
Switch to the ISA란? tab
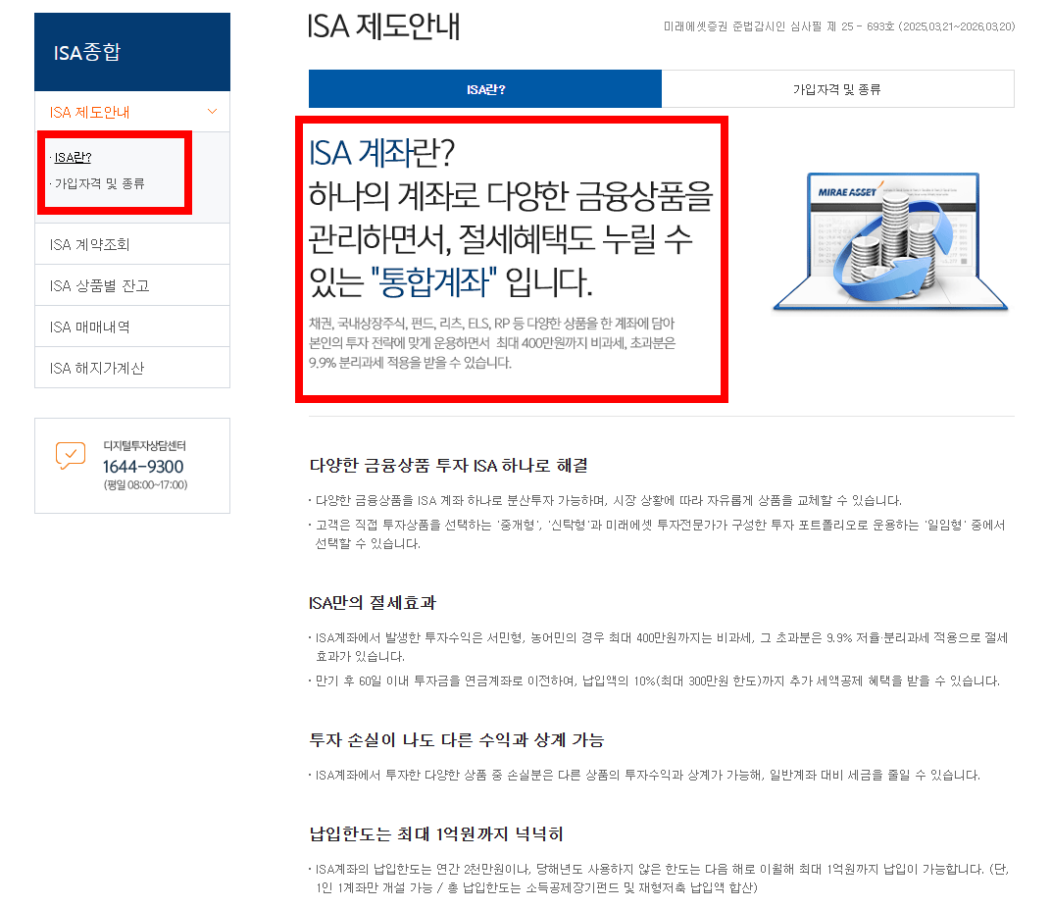coord(485,89)
